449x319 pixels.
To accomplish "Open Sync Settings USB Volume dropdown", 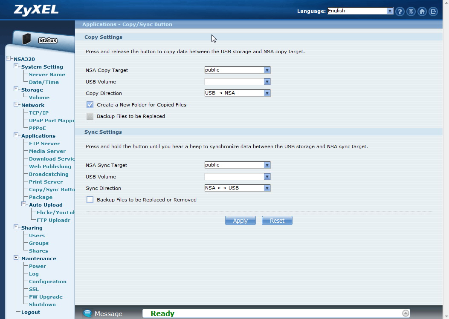I will coord(238,176).
